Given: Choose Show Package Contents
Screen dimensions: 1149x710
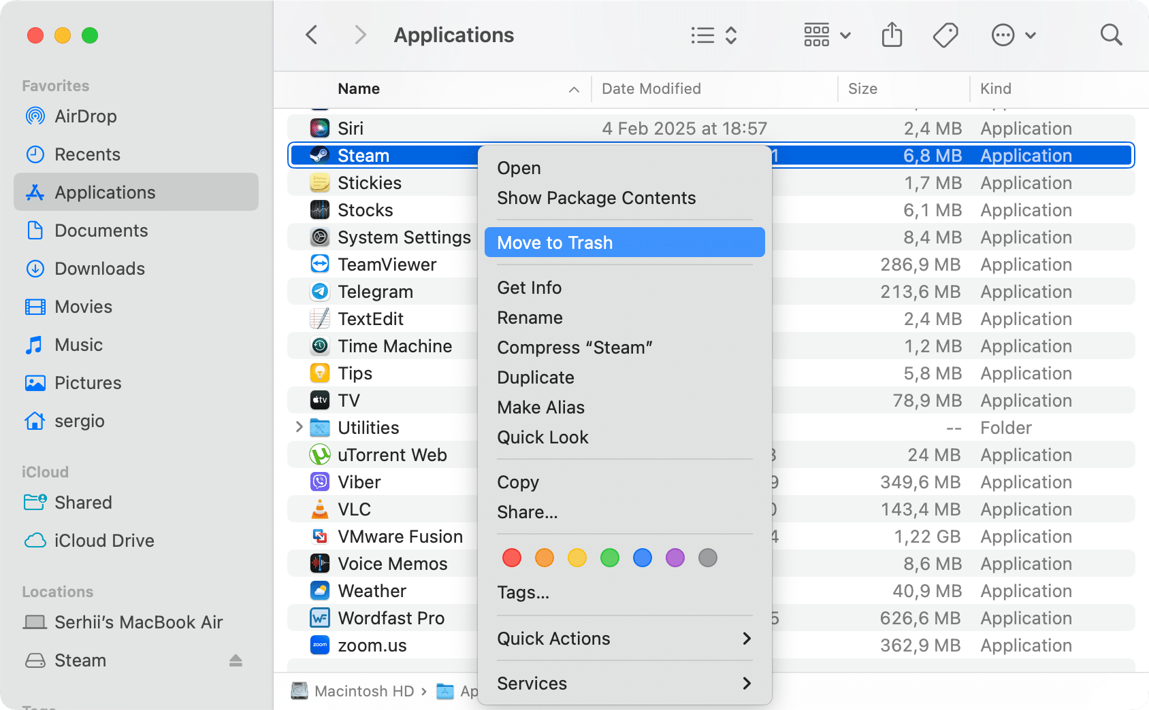Looking at the screenshot, I should (596, 198).
